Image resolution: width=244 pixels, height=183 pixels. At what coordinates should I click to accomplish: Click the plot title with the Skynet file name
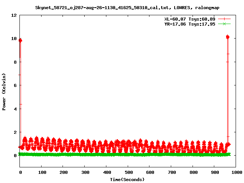tap(127, 8)
